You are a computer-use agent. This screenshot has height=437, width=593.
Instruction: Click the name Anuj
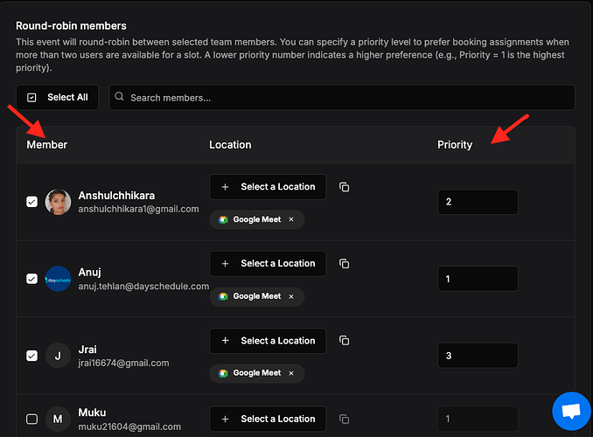point(89,273)
